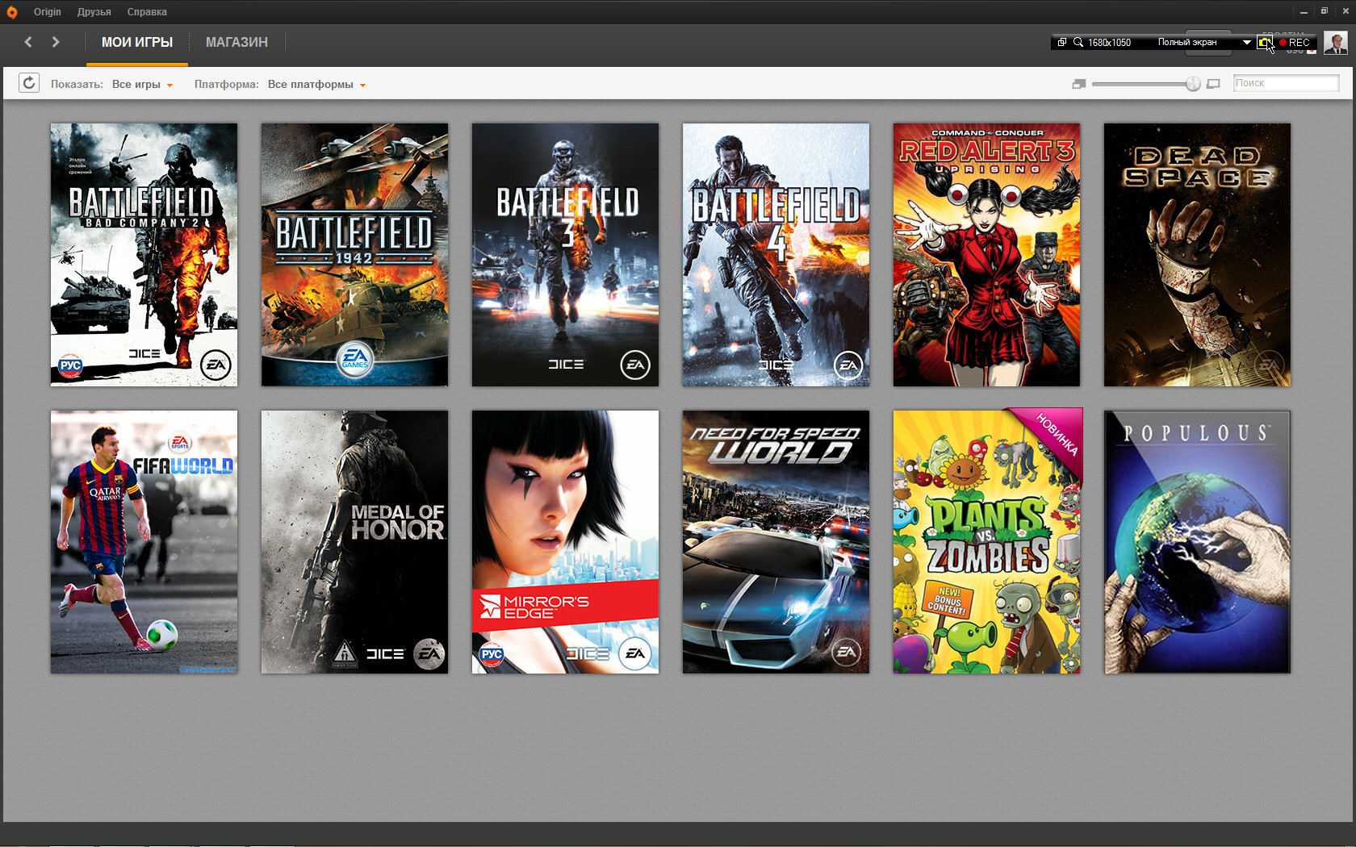Go back with the left arrow
Viewport: 1356px width, 847px height.
[28, 42]
